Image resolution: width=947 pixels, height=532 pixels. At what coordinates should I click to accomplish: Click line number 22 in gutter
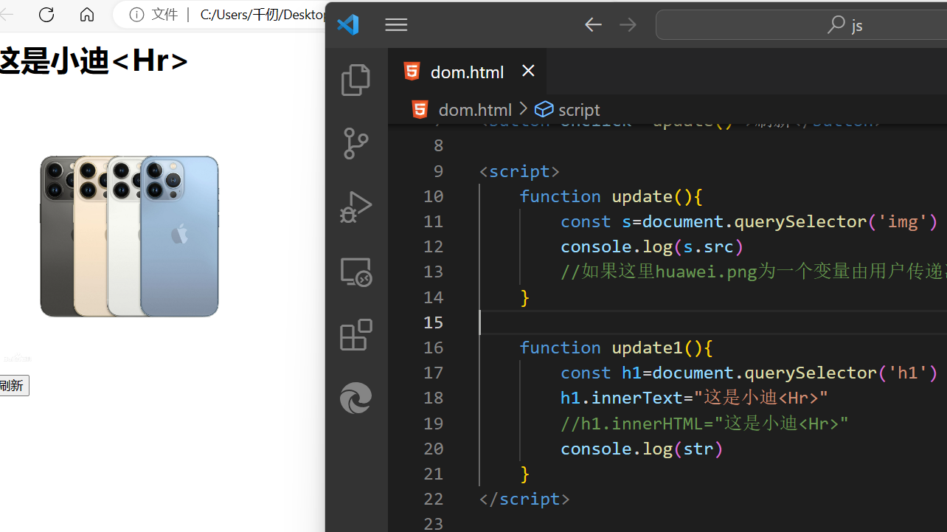point(434,499)
